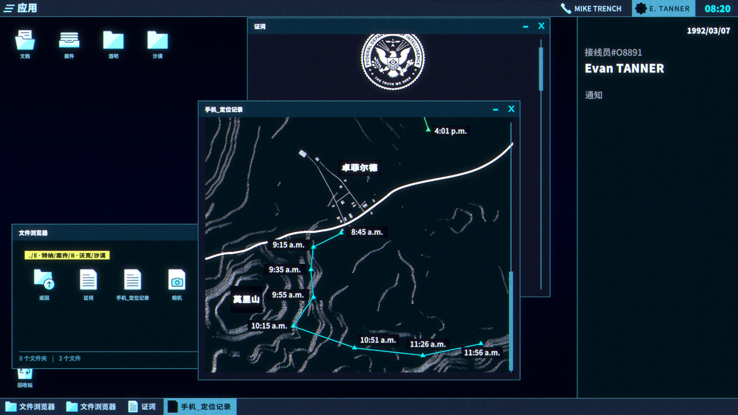
Task: Select the 8:45 a.m. marker on the map
Action: (x=342, y=232)
